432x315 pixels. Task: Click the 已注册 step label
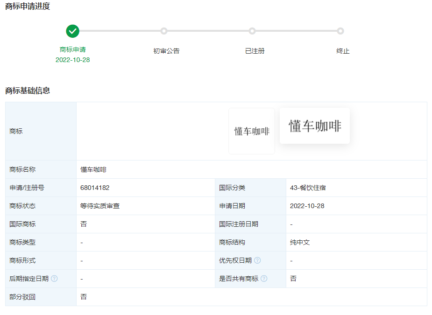(255, 51)
